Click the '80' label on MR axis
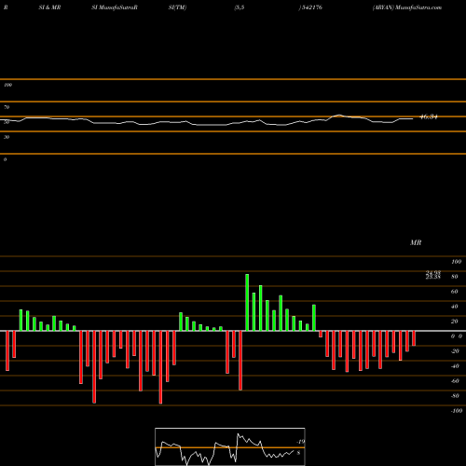 coord(454,277)
